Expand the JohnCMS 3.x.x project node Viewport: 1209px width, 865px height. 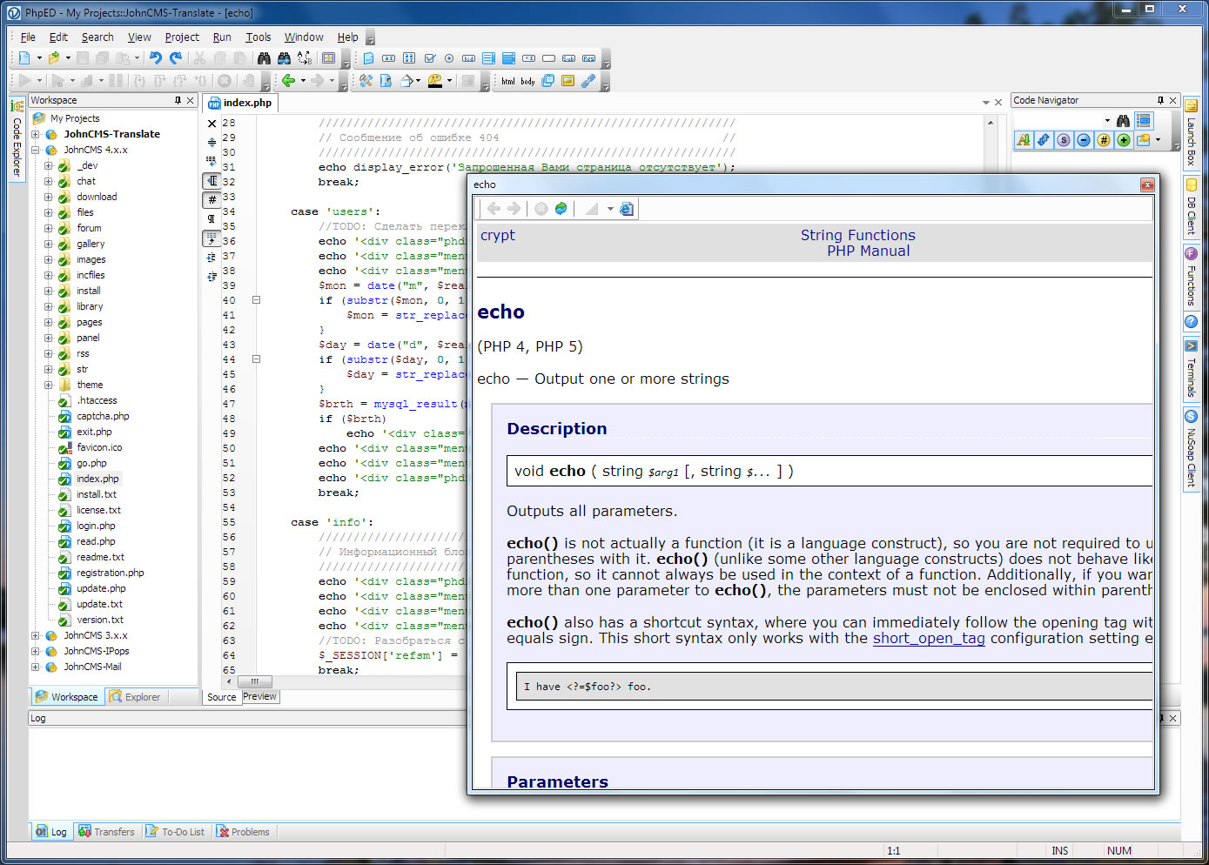[x=36, y=636]
